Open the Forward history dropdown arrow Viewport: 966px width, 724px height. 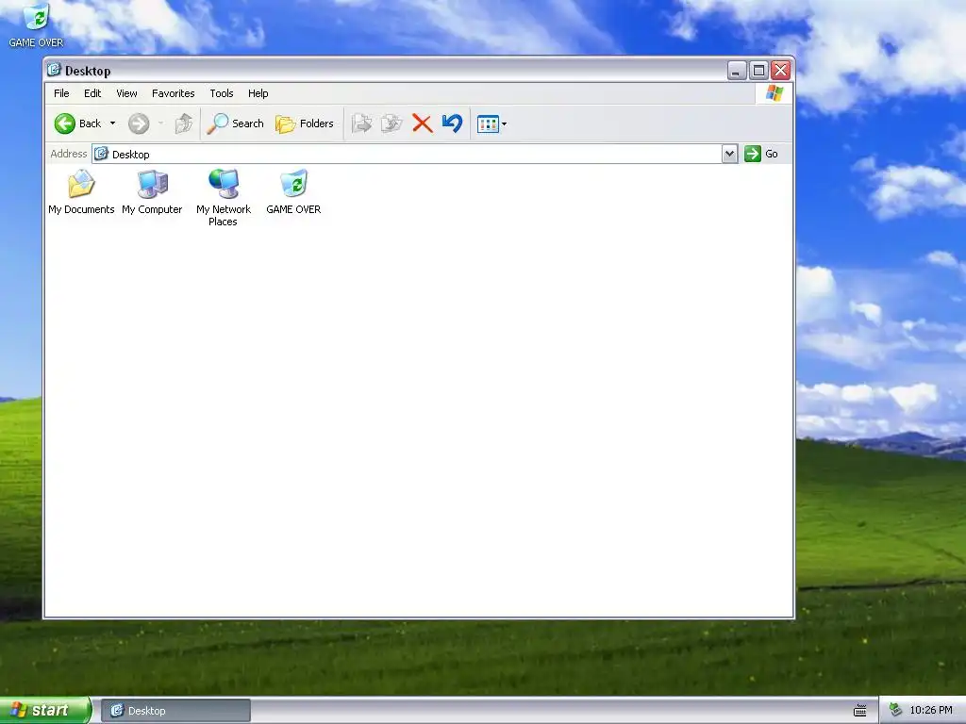point(160,123)
